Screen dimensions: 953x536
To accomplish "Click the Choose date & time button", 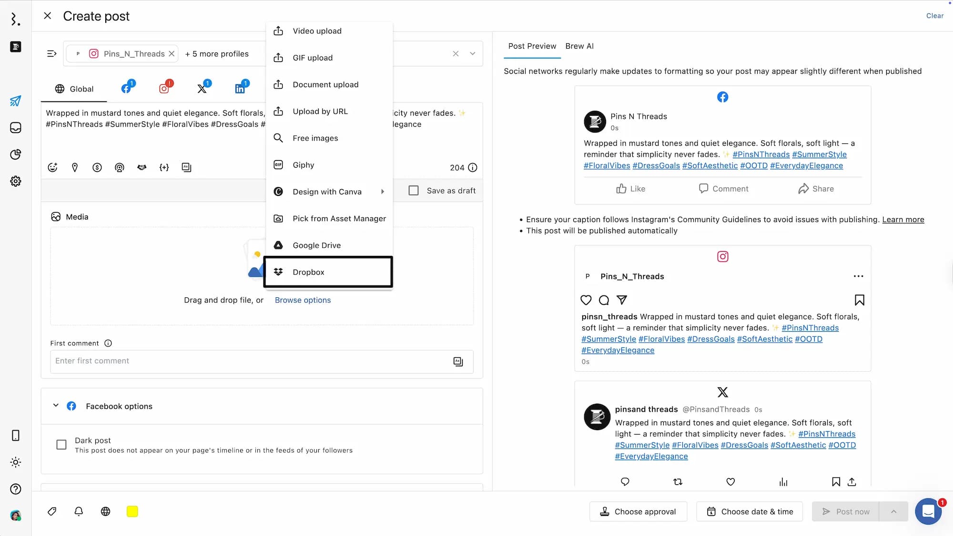I will [x=750, y=511].
